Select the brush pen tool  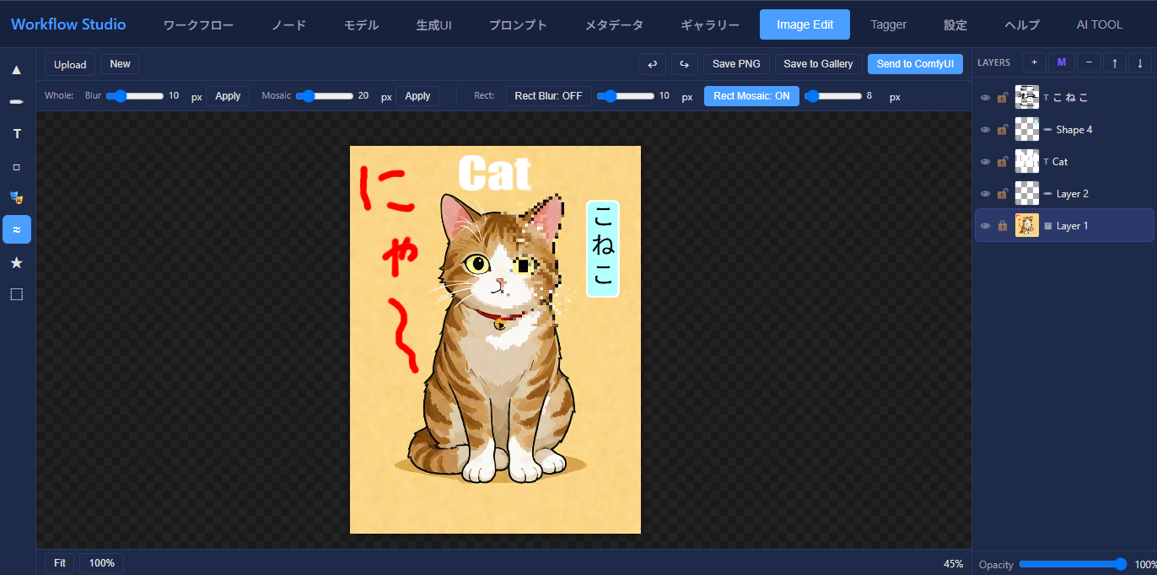click(x=17, y=101)
